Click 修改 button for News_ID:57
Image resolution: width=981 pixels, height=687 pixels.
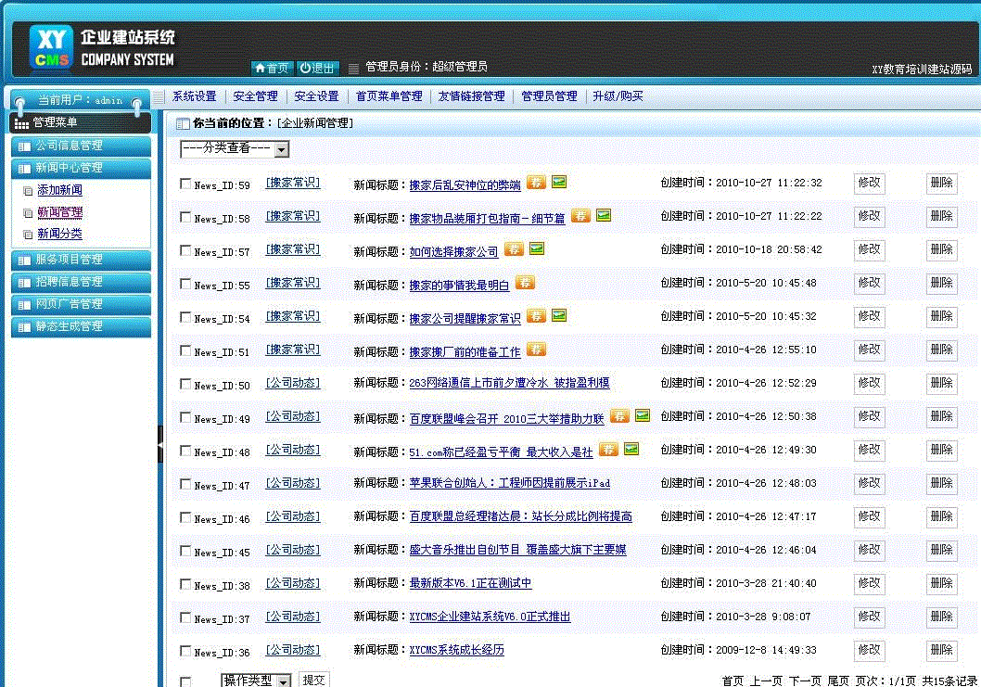[x=869, y=250]
